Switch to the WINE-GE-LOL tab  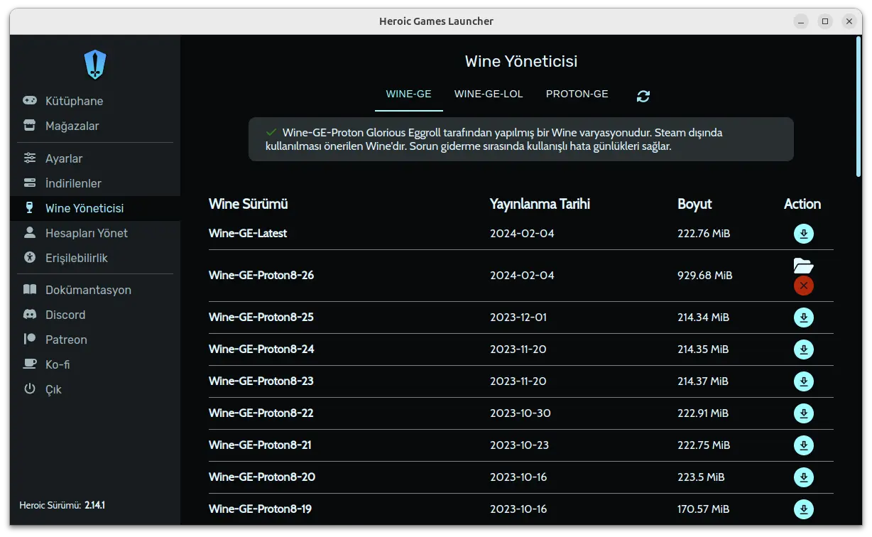click(x=489, y=94)
